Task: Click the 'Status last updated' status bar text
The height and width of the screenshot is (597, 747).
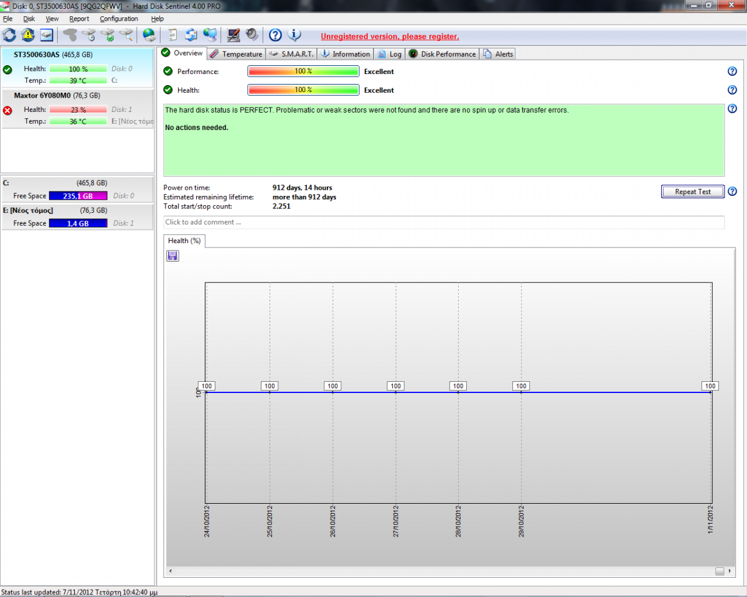Action: (79, 592)
